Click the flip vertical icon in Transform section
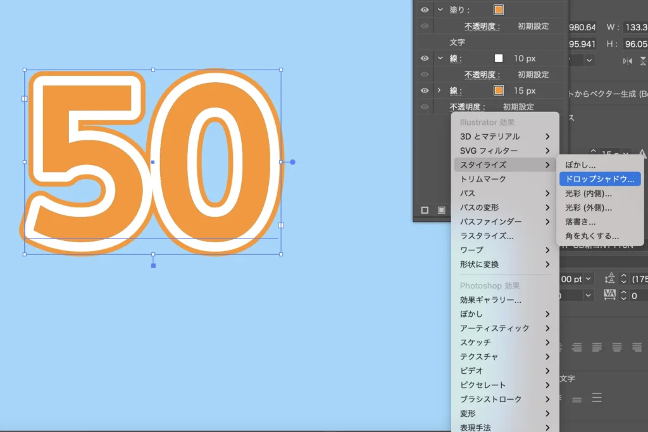 643,61
